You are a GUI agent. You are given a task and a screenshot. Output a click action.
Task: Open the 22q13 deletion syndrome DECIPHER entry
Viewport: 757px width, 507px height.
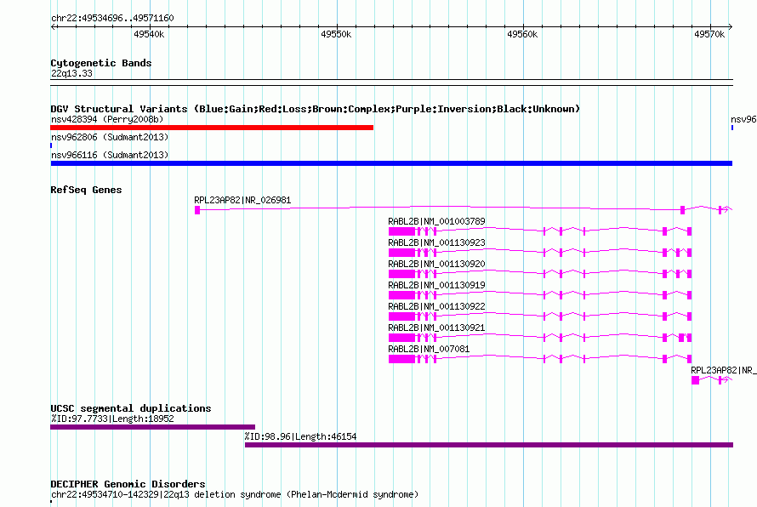(x=235, y=494)
